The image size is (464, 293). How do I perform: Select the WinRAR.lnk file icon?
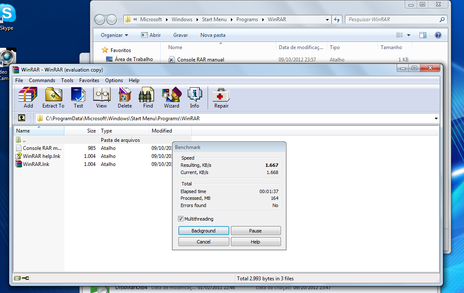19,164
